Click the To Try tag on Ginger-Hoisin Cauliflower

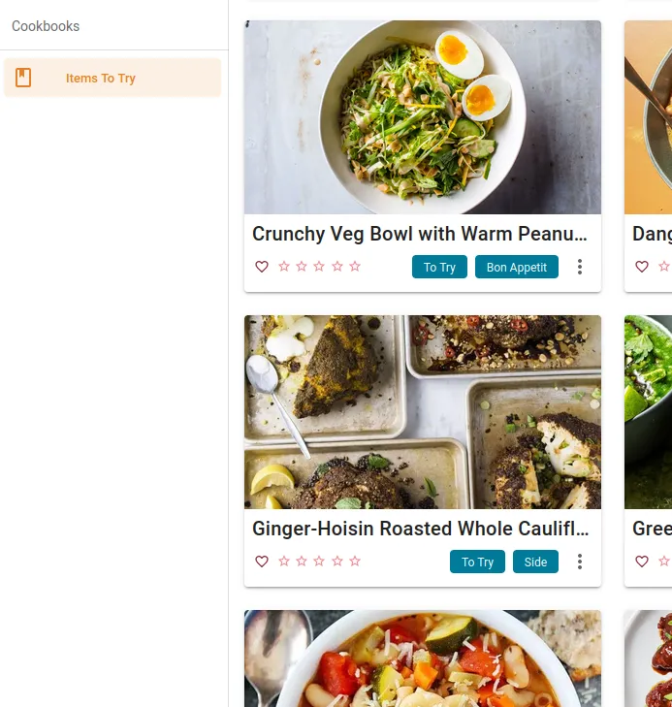click(x=477, y=562)
